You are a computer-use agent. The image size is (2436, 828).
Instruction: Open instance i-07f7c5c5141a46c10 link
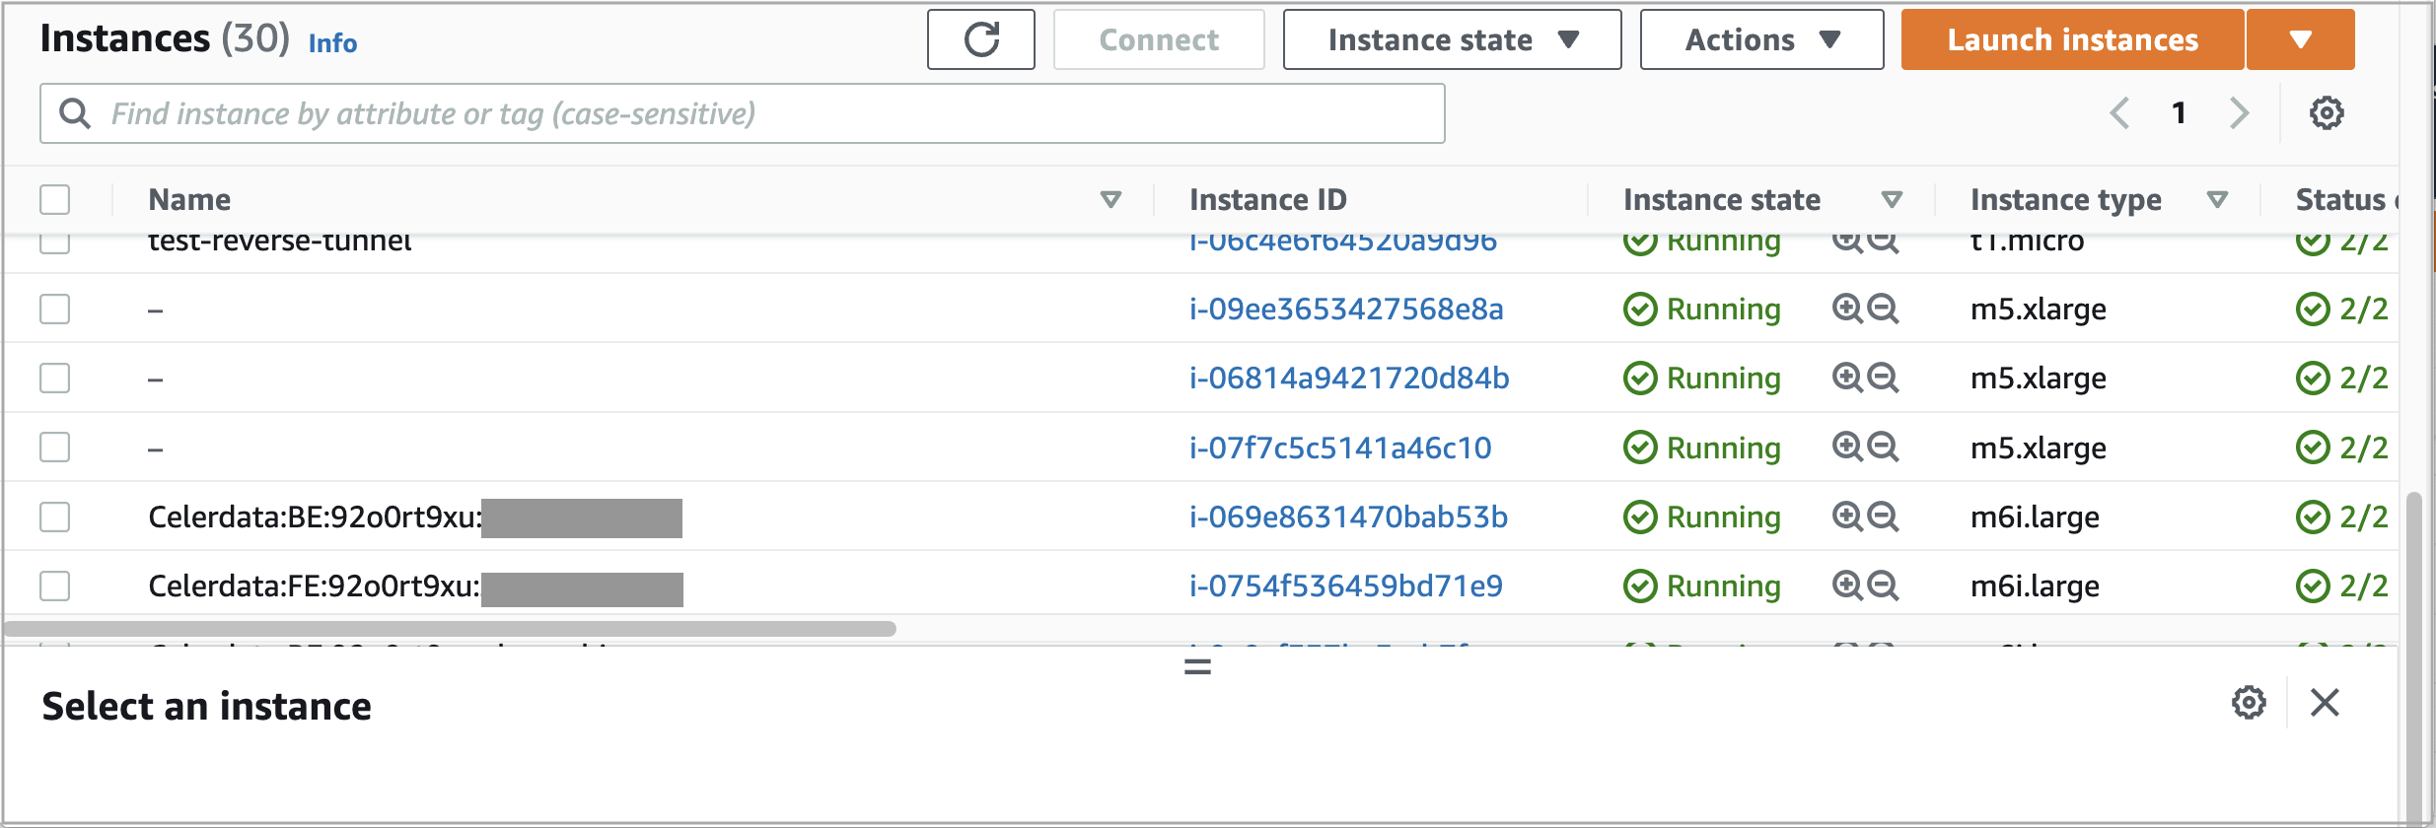1340,448
